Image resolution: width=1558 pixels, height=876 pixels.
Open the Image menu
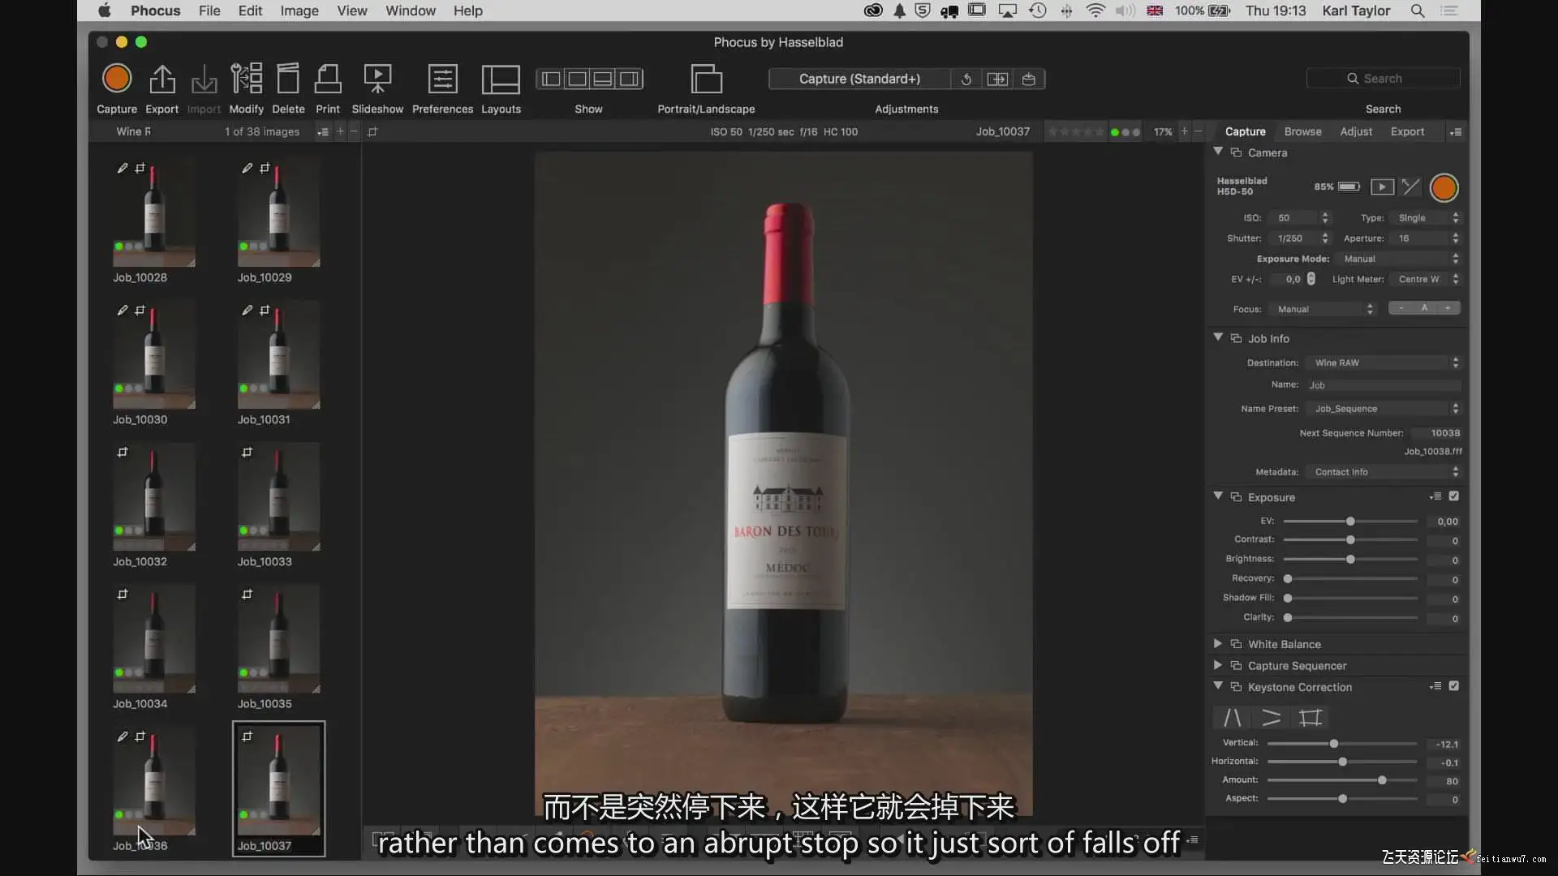click(299, 11)
